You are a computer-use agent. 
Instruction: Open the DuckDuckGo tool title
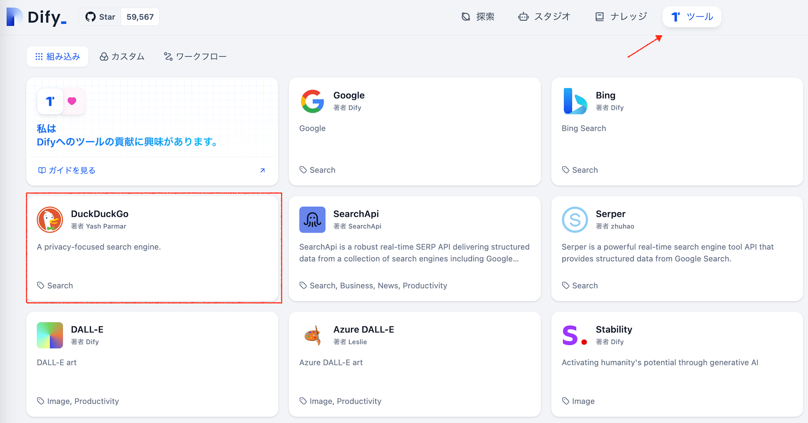coord(100,214)
